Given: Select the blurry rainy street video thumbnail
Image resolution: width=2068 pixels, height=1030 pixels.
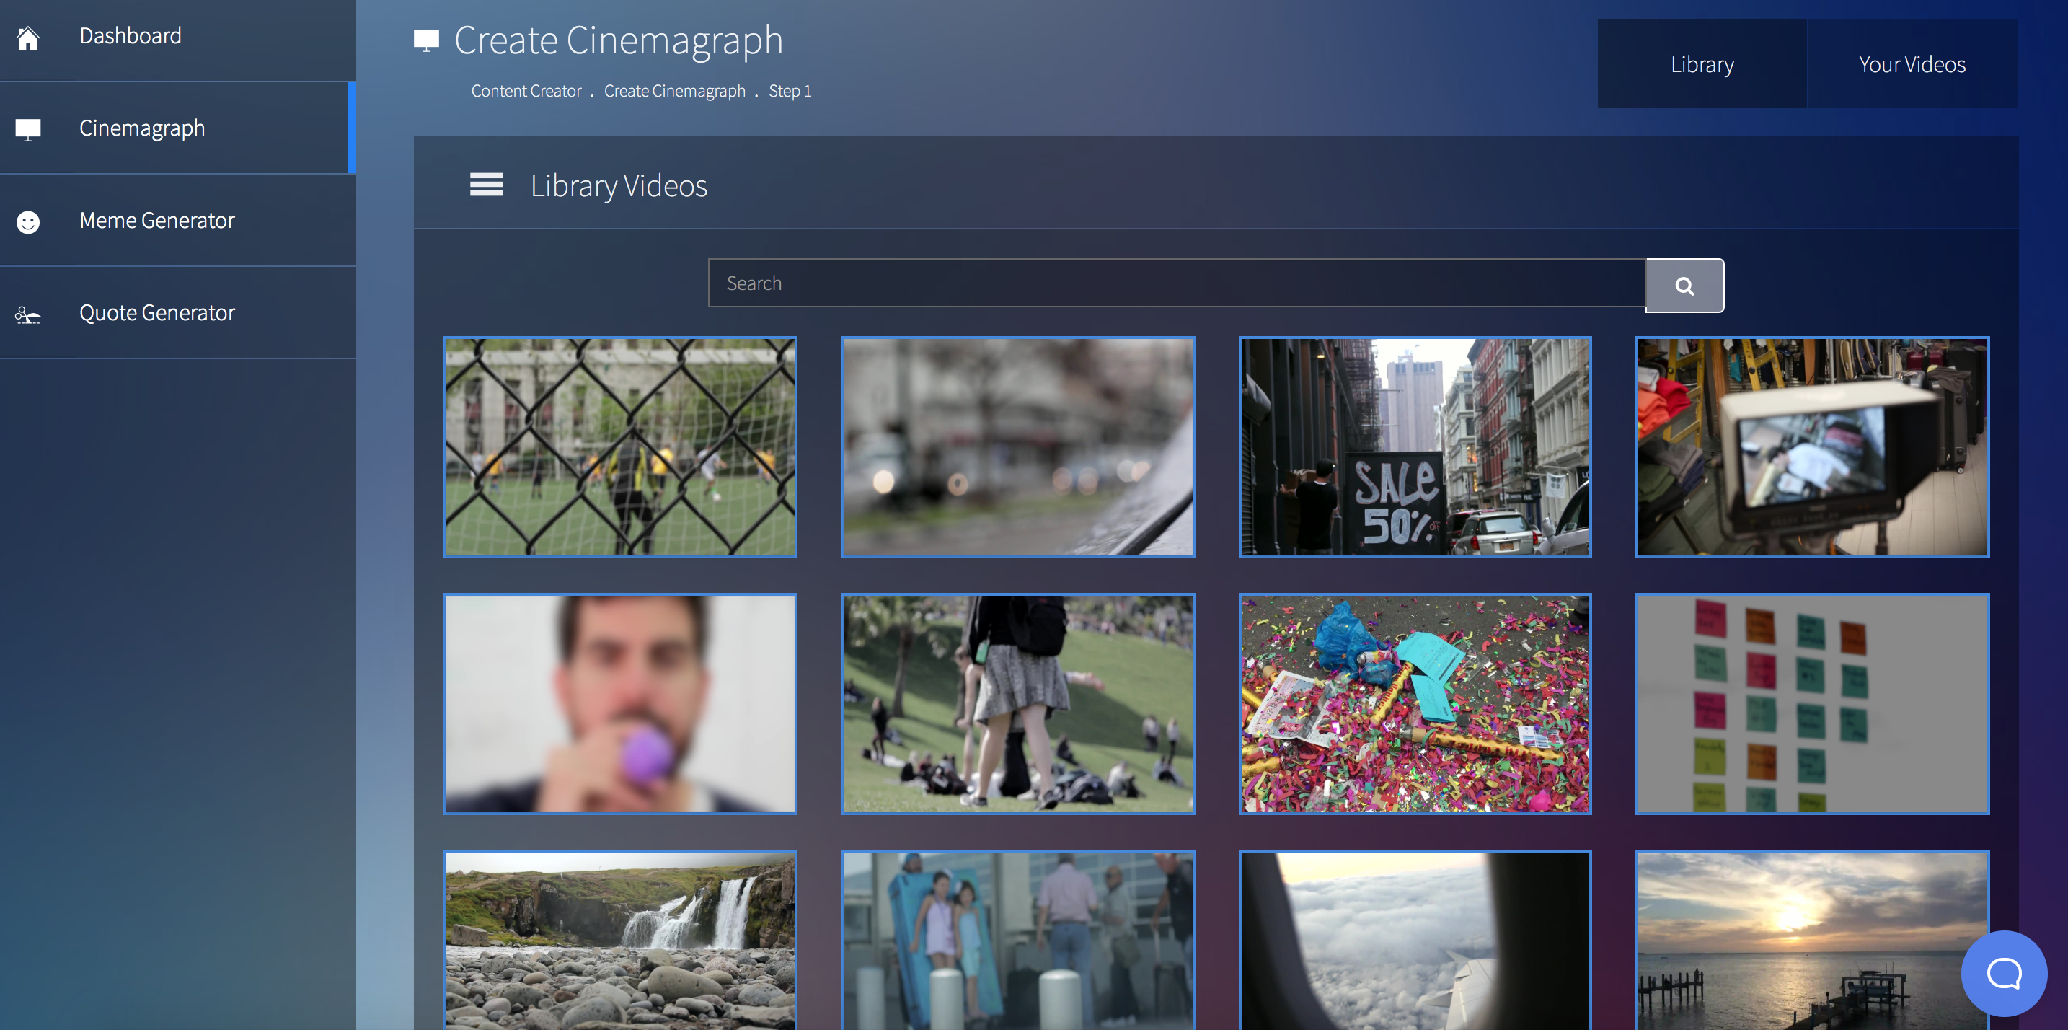Looking at the screenshot, I should tap(1017, 446).
